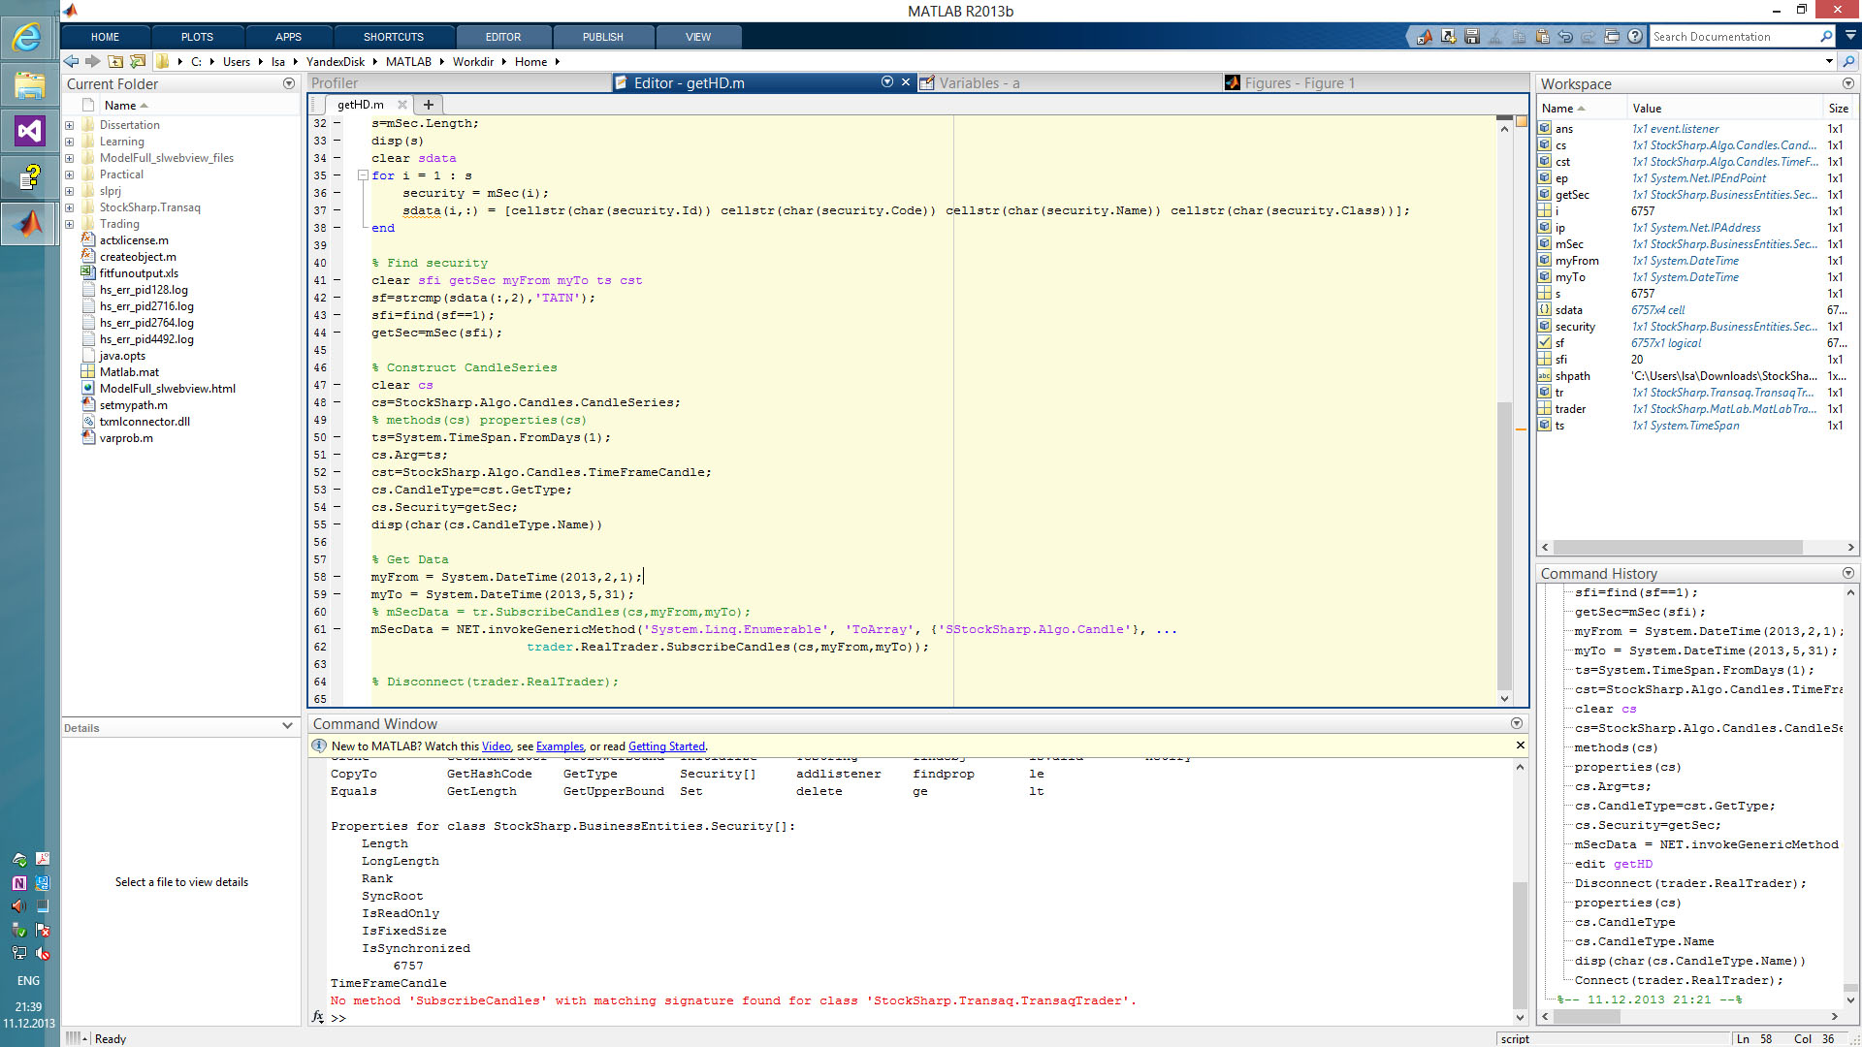Go forward to next folder

point(93,61)
